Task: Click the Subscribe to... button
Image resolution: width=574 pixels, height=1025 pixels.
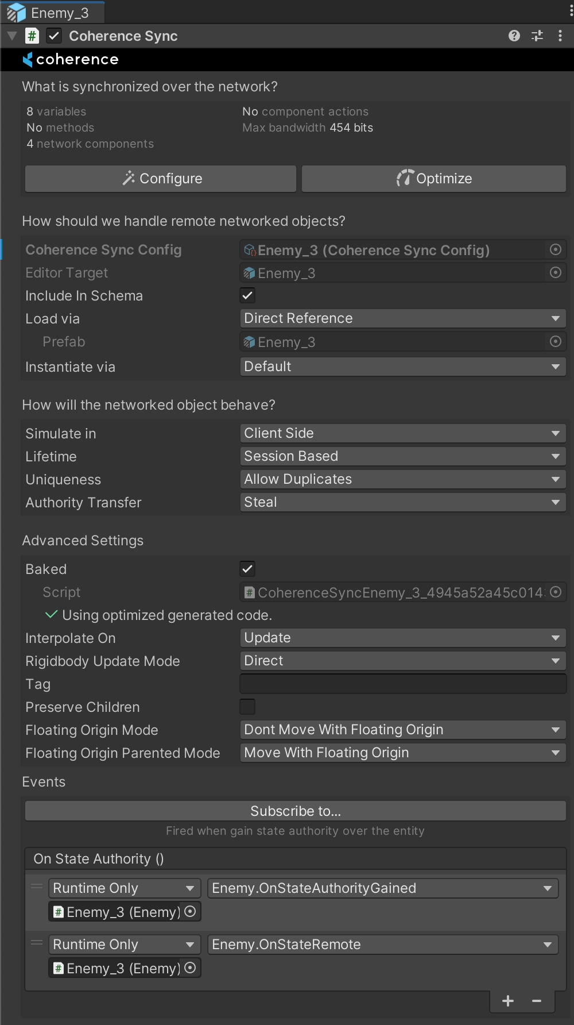Action: [295, 811]
